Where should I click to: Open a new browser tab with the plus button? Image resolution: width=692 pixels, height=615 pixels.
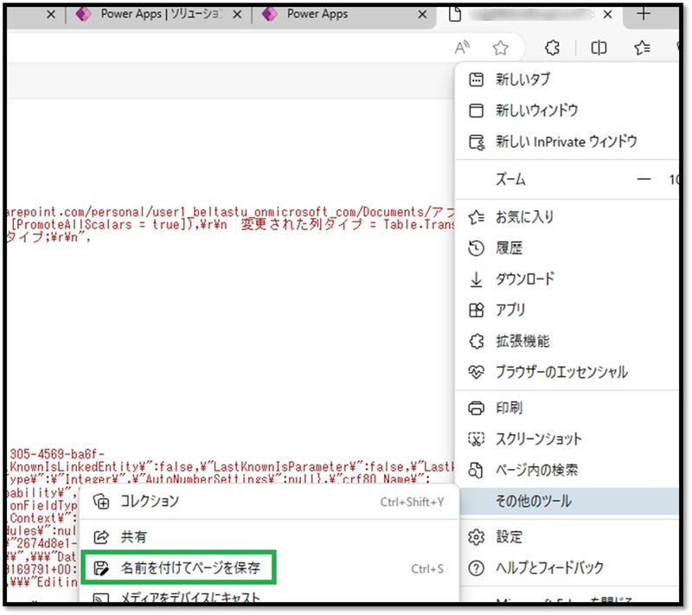pyautogui.click(x=644, y=14)
